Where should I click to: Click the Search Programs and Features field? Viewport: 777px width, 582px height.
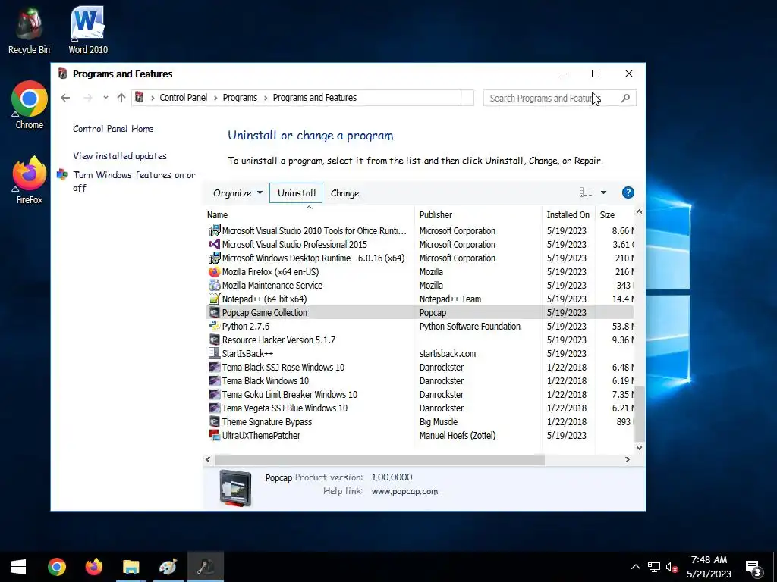click(559, 98)
